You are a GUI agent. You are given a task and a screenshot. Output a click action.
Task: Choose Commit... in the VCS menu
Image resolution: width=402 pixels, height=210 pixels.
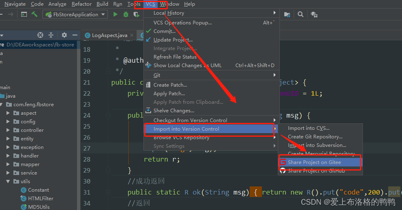tap(211, 31)
